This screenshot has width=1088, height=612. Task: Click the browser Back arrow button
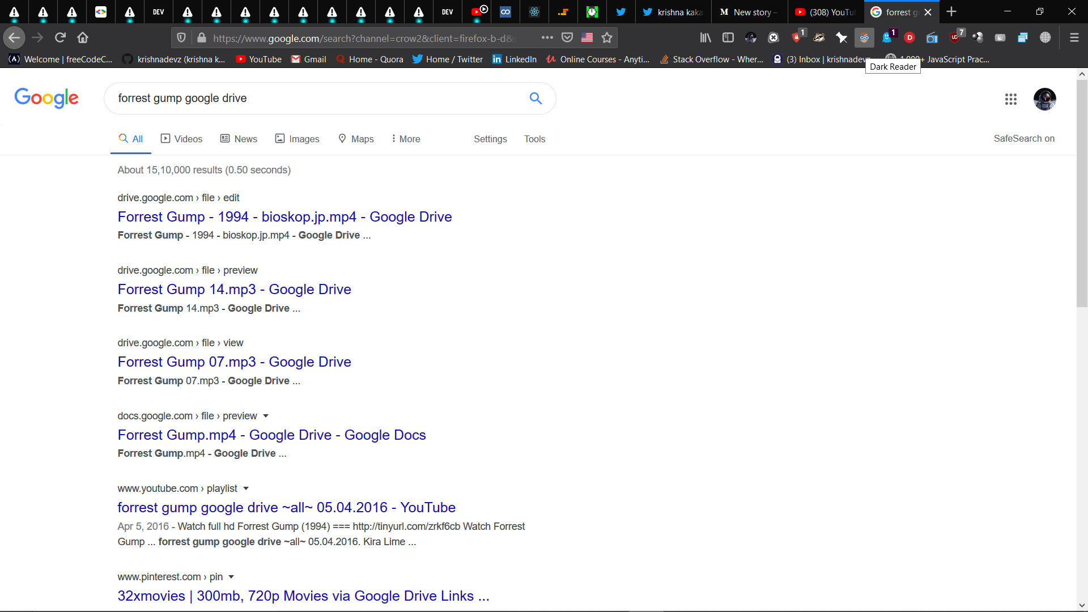(14, 38)
